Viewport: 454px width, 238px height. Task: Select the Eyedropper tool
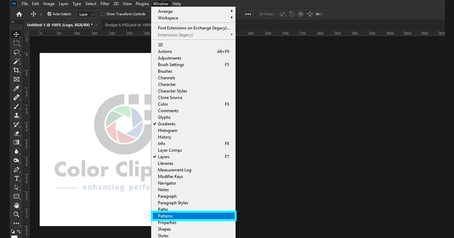pyautogui.click(x=16, y=88)
